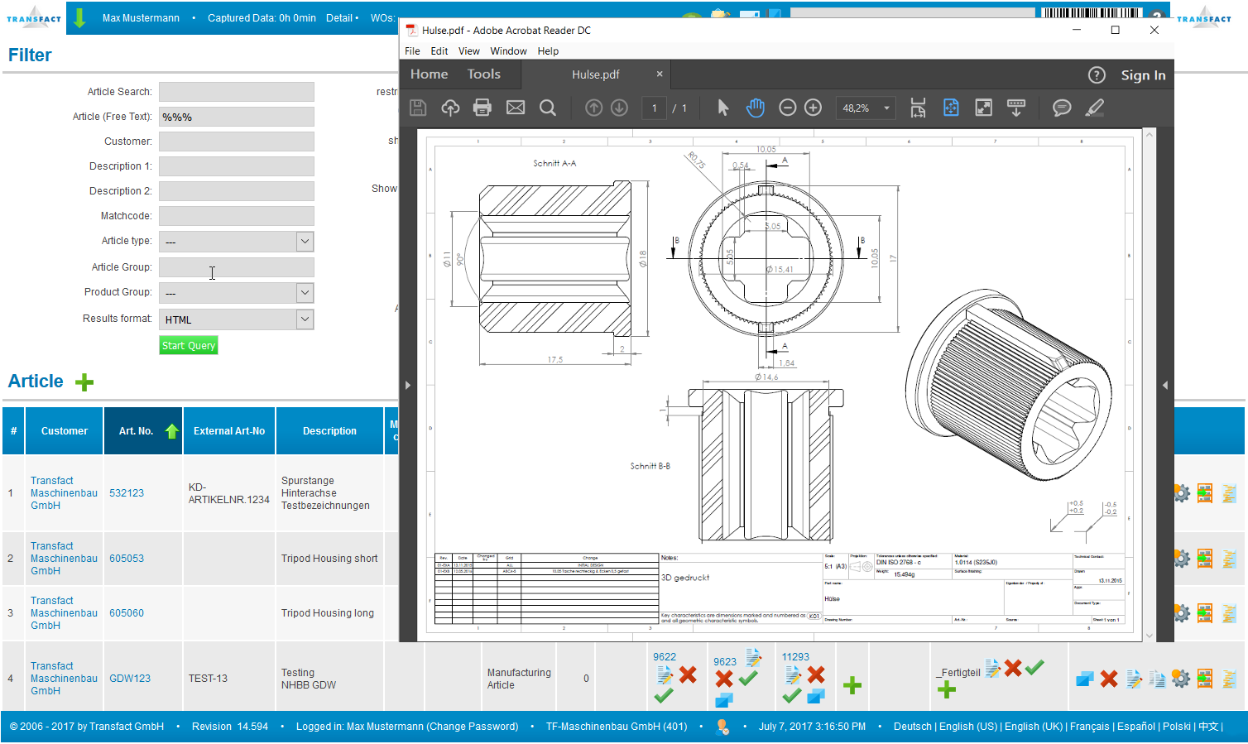Click Customer filter input field

237,142
